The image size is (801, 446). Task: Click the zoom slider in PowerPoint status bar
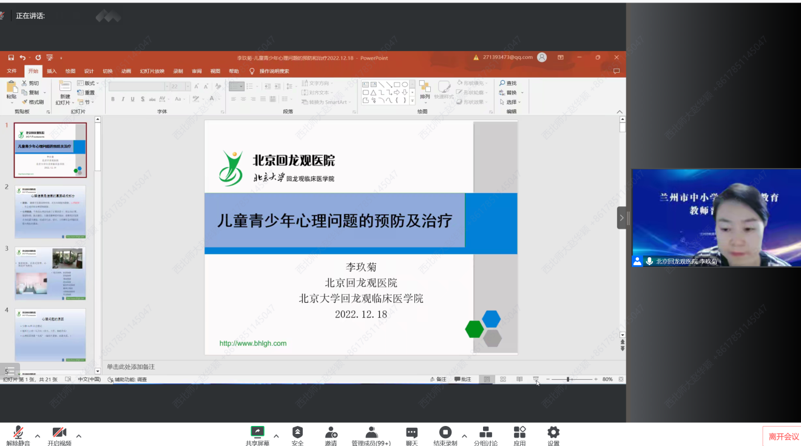pyautogui.click(x=568, y=379)
